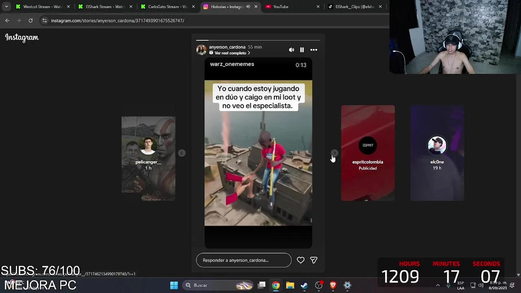Close the Westcol Stream tab

[68, 7]
